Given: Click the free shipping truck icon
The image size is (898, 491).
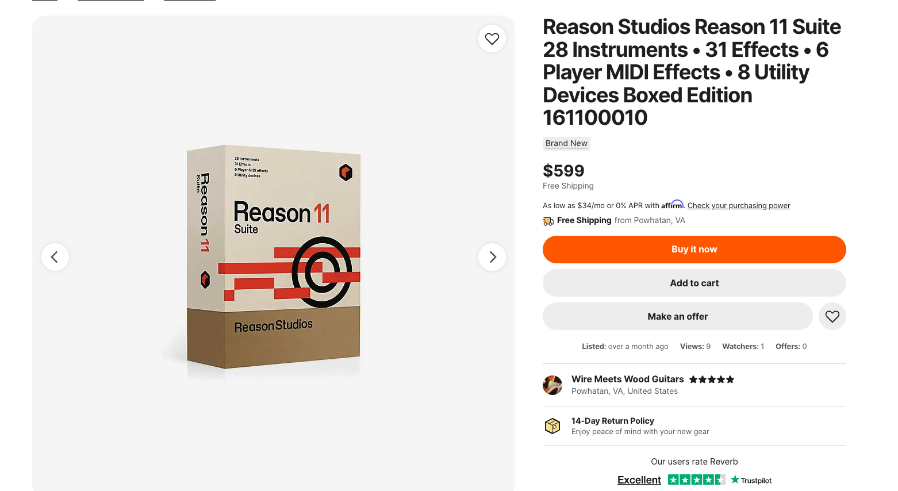Looking at the screenshot, I should point(548,221).
